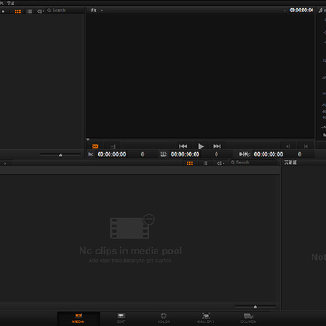Click the metadata panel header label

[291, 163]
